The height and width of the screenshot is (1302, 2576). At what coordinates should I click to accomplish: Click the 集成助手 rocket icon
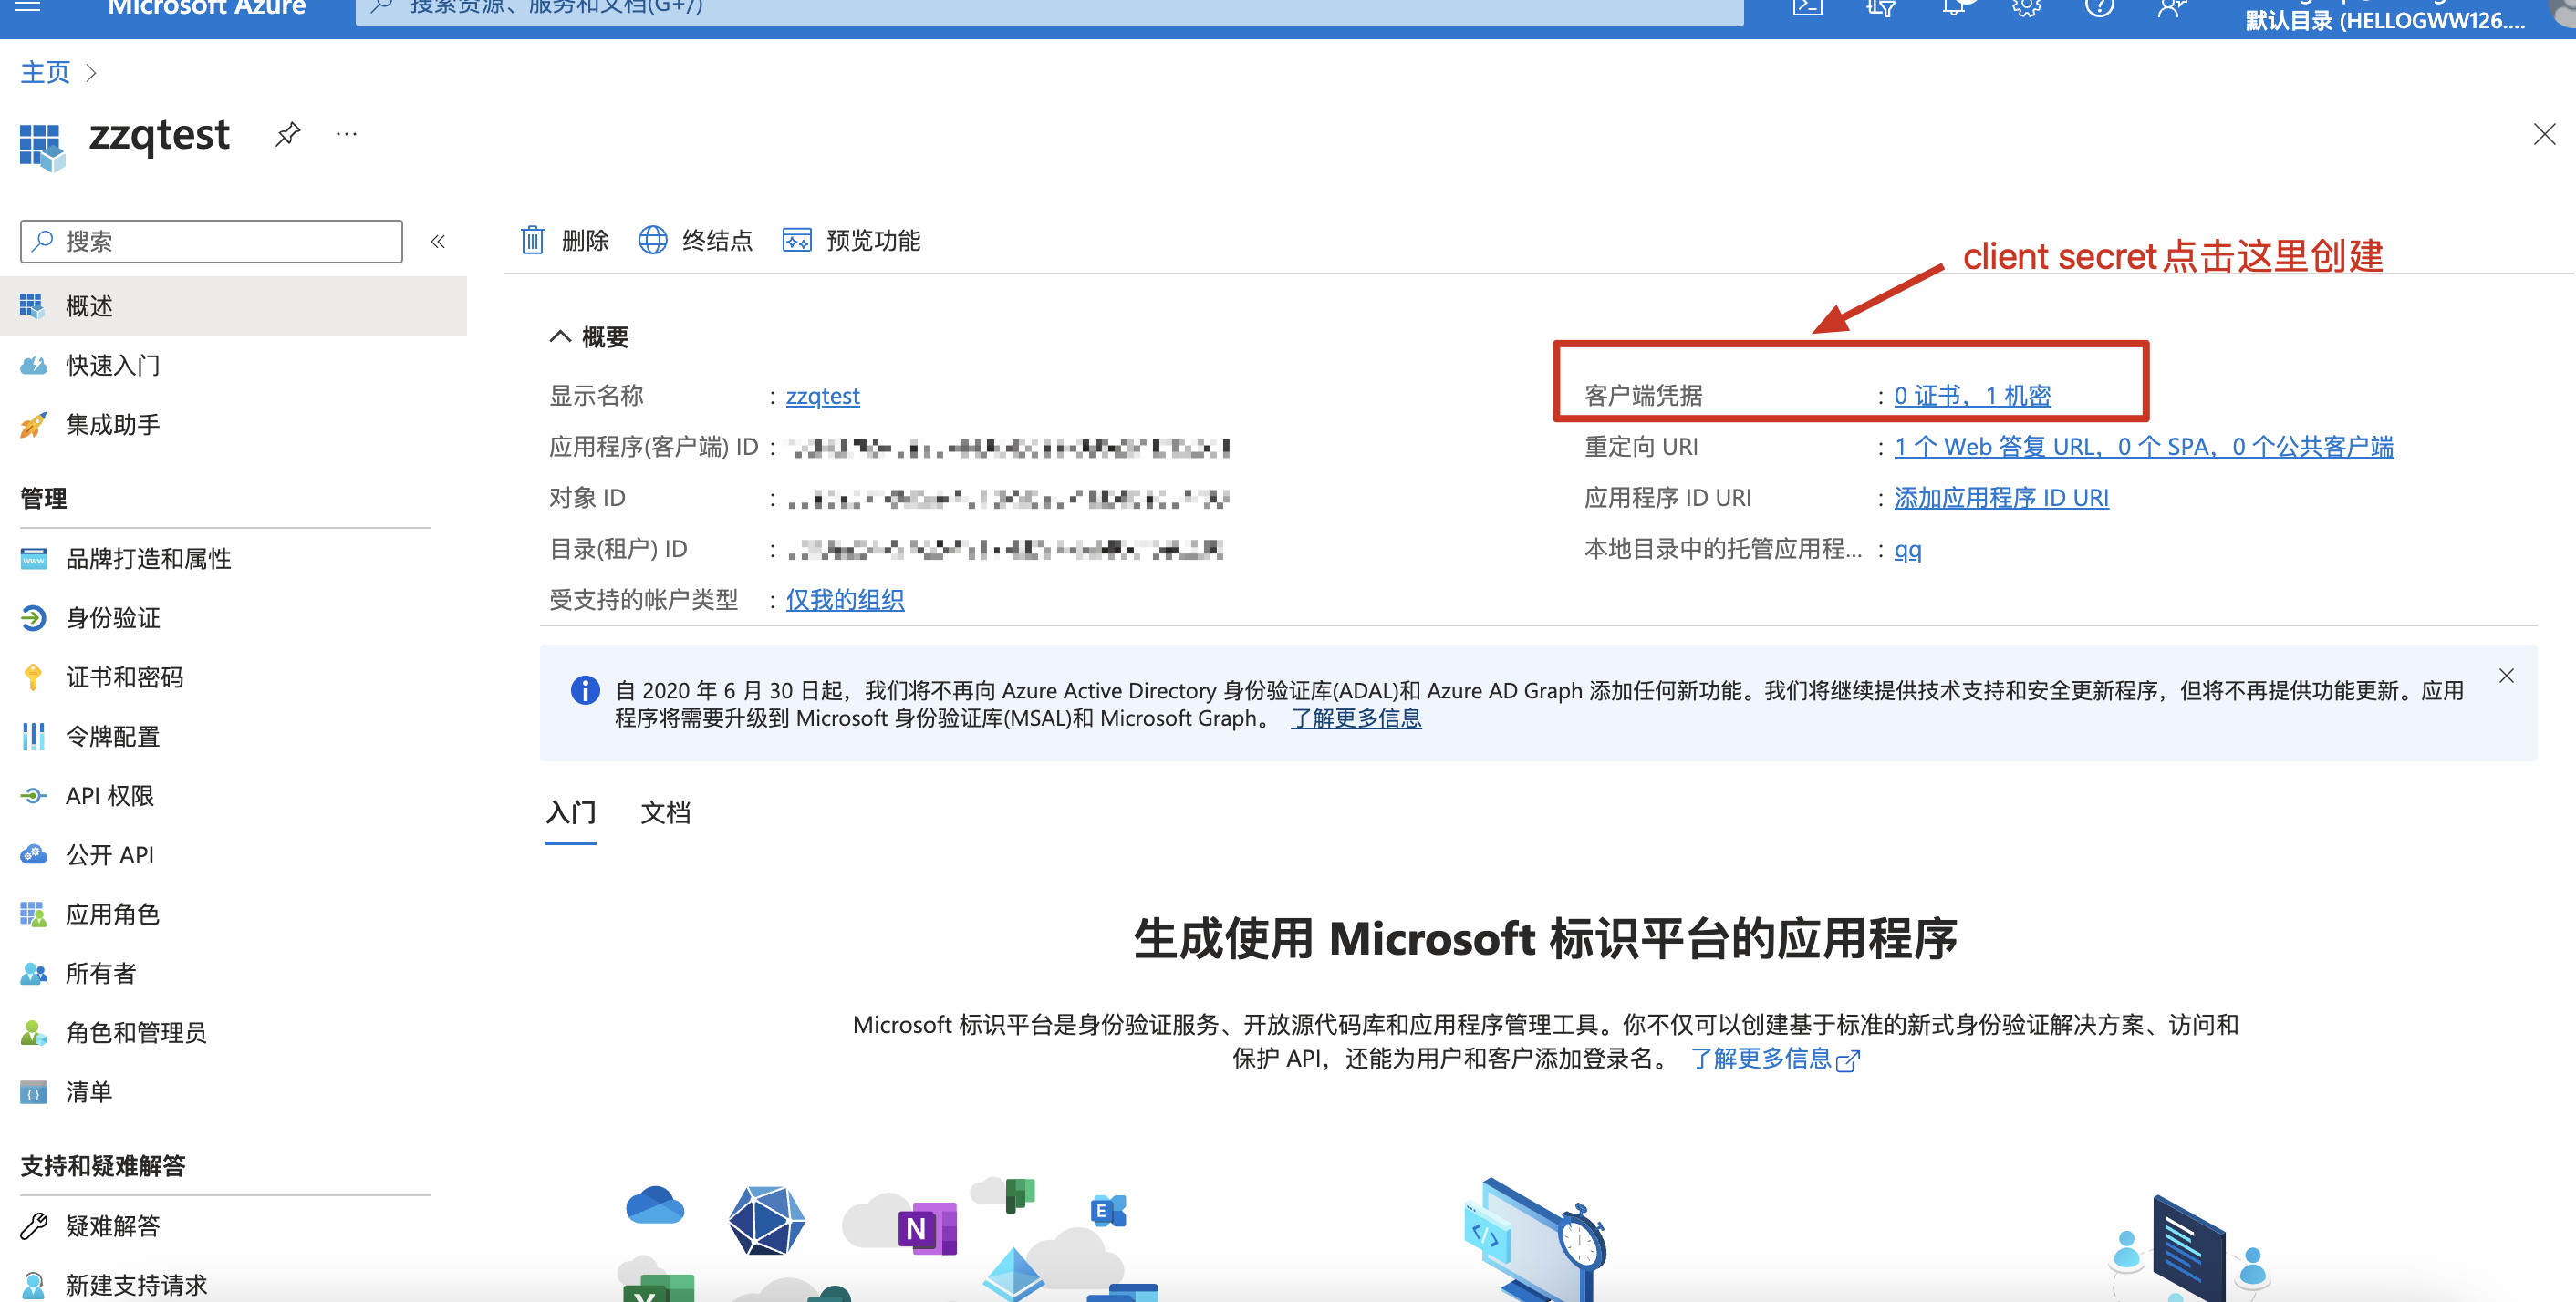click(33, 425)
